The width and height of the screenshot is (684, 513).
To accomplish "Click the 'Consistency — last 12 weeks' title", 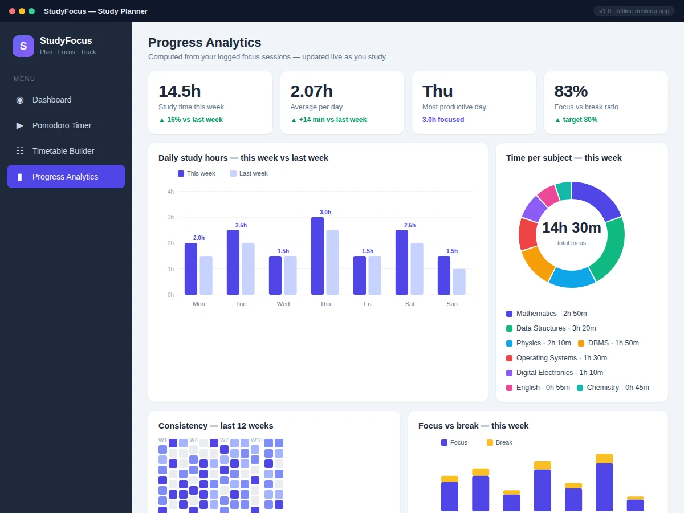I will 216,426.
